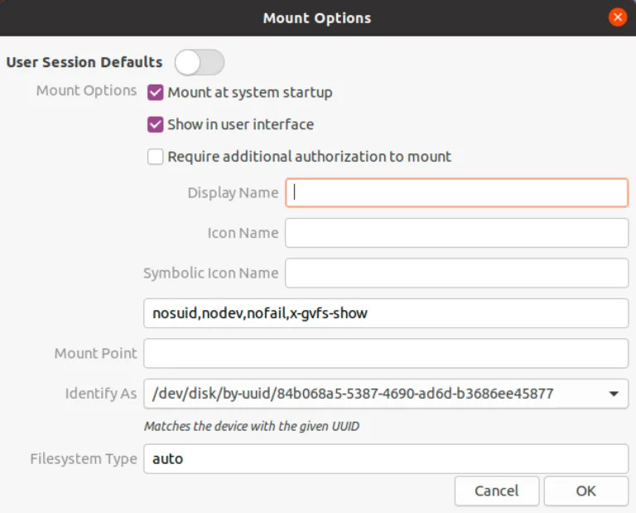Click the nosuid,nodev,nofail mount options field

[x=386, y=313]
